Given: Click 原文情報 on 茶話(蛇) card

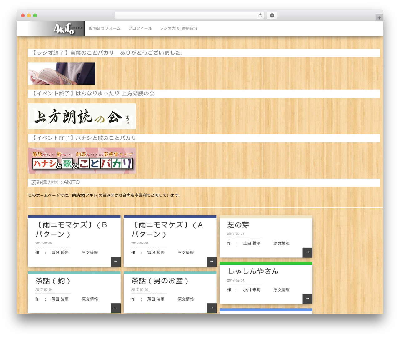Looking at the screenshot, I should 90,299.
